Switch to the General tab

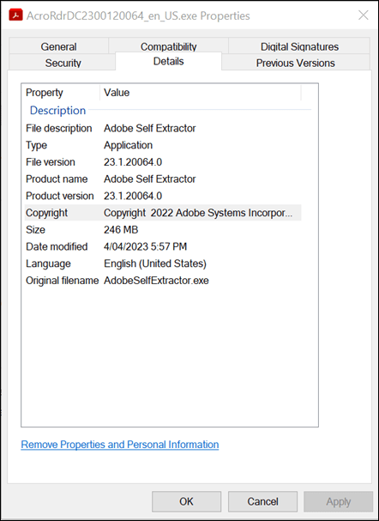tap(59, 46)
